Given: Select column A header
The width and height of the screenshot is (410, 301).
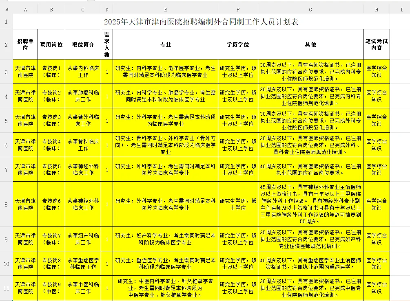Looking at the screenshot, I should [25, 10].
